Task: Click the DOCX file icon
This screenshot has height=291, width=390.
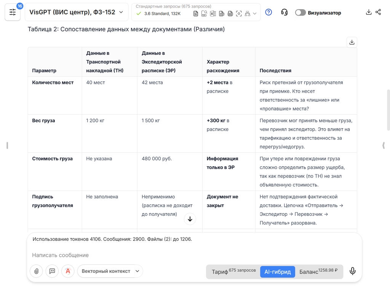Action: pyautogui.click(x=230, y=14)
